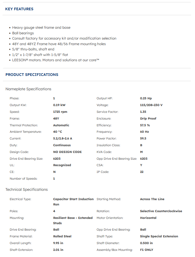The height and width of the screenshot is (257, 195).
Task: Click the 57.5 % efficiency value
Action: (145, 125)
